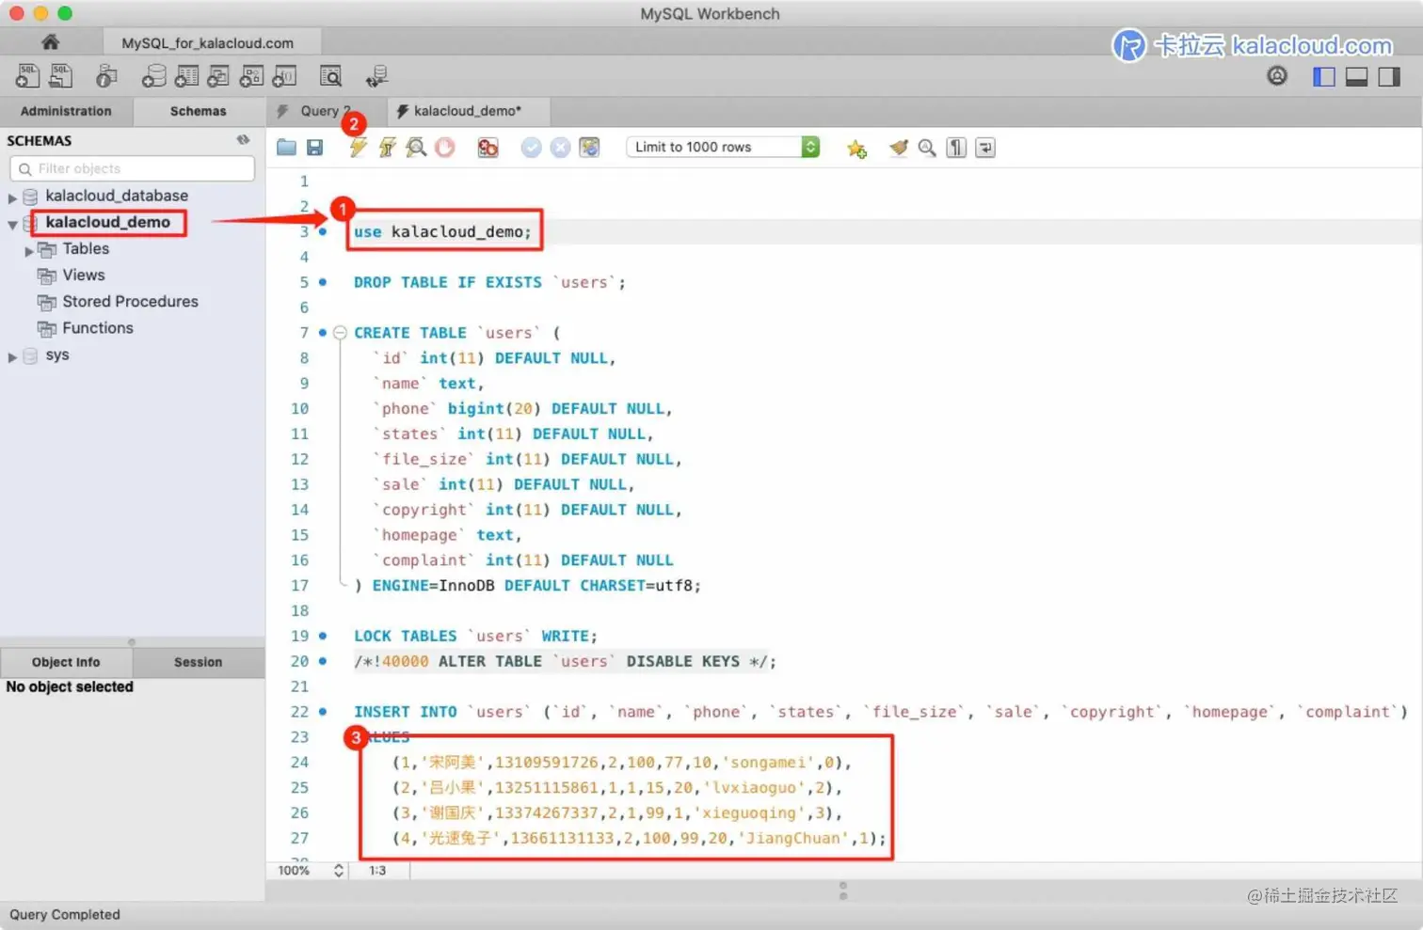Click the create new table icon

point(186,76)
